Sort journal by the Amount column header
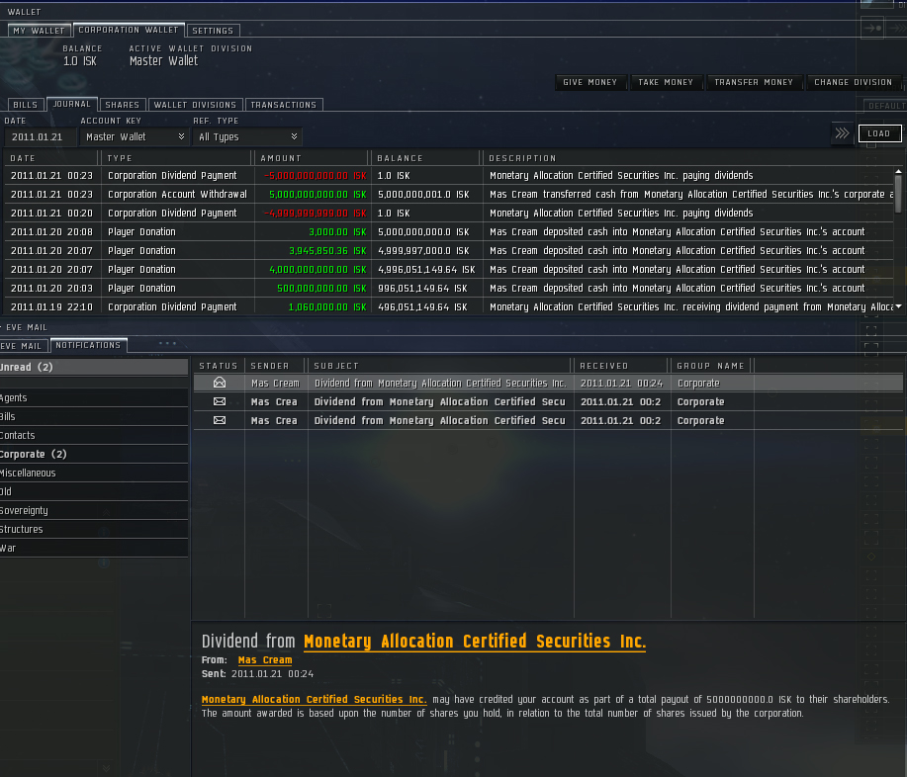Image resolution: width=907 pixels, height=777 pixels. (x=312, y=158)
